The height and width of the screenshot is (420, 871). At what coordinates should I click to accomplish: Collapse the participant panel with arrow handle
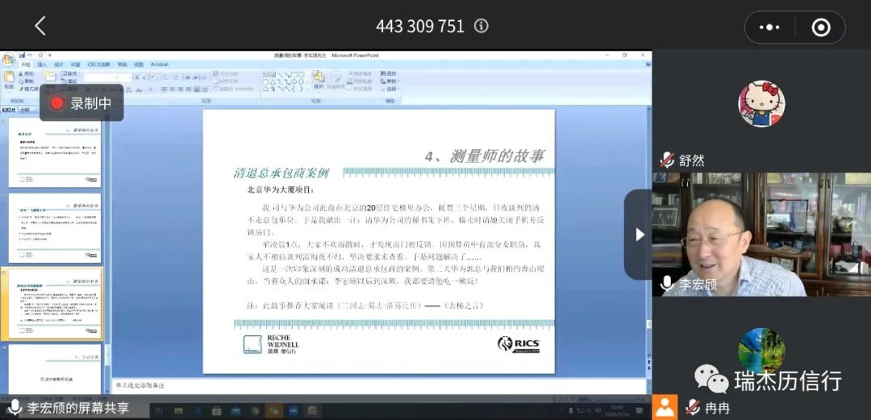pyautogui.click(x=640, y=235)
